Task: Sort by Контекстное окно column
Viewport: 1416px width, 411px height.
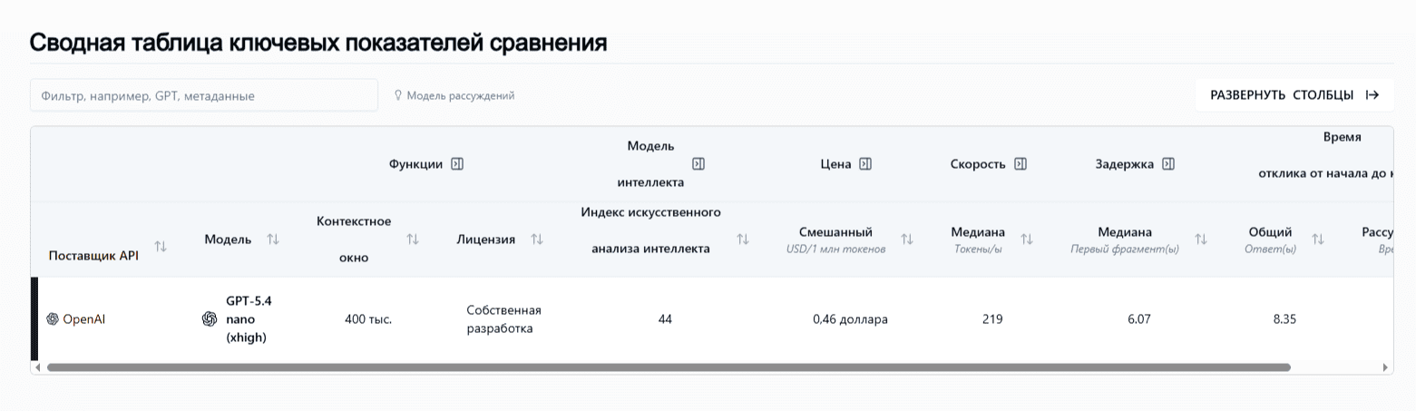Action: point(413,240)
